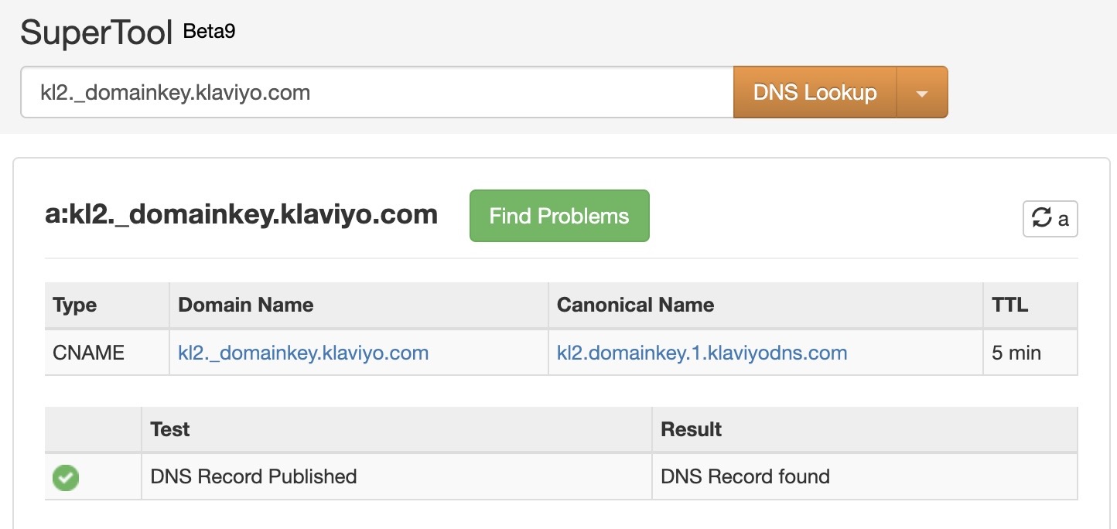Select the Beta9 label next to SuperTool
Viewport: 1117px width, 529px height.
point(207,33)
